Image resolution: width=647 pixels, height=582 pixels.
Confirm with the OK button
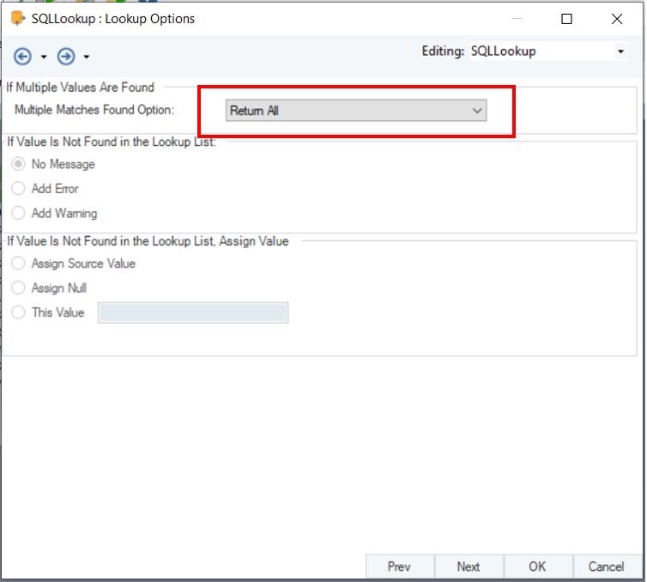tap(537, 567)
